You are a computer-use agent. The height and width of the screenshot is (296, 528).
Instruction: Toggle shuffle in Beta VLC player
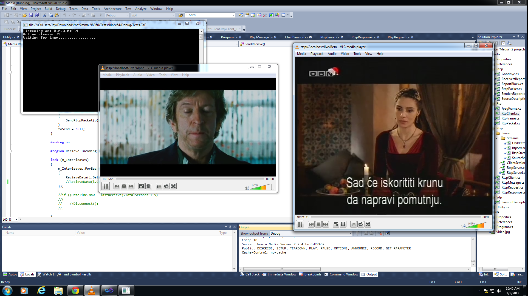368,224
